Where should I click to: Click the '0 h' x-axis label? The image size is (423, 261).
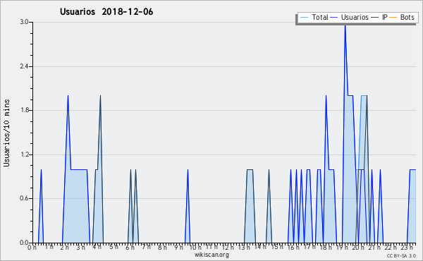[x=32, y=248]
